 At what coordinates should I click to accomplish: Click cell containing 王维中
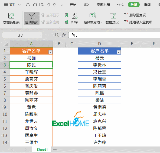[x=31, y=143]
